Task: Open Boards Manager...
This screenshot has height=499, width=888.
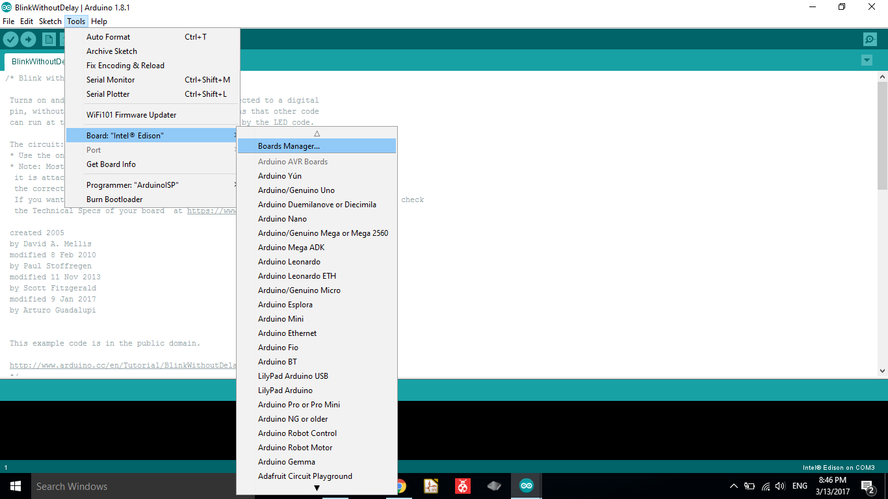Action: [x=317, y=146]
